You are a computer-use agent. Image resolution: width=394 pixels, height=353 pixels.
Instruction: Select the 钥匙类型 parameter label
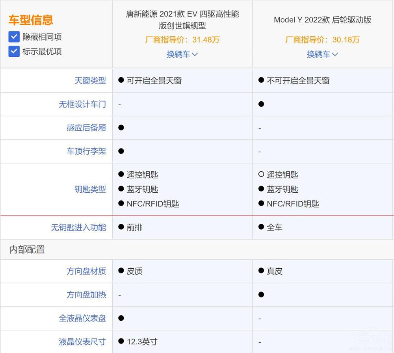[90, 190]
